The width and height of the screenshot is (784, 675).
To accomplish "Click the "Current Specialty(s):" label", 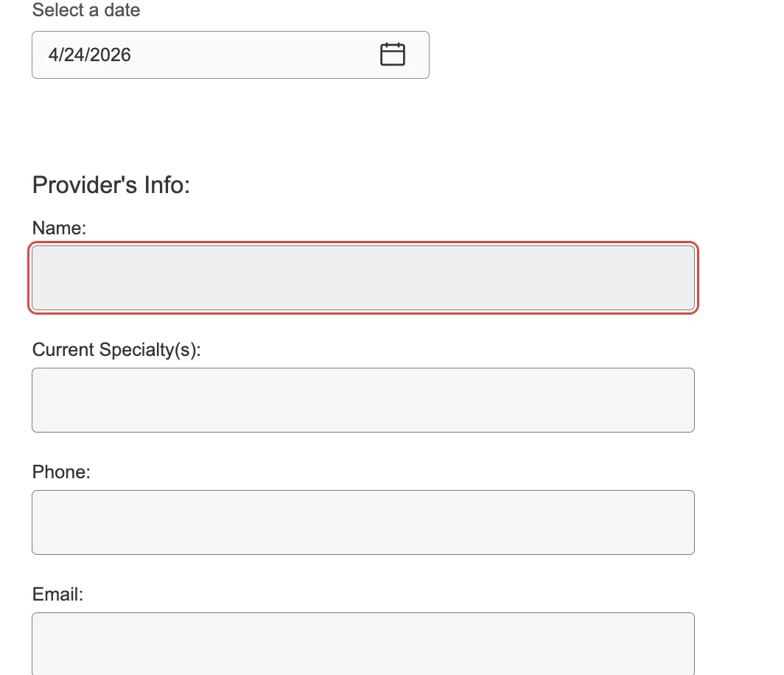I will pyautogui.click(x=116, y=350).
